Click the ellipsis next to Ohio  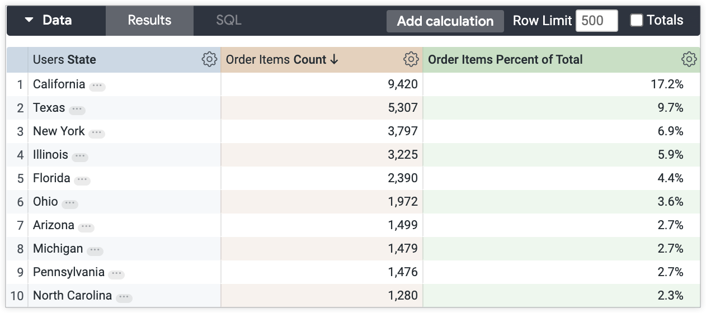70,203
